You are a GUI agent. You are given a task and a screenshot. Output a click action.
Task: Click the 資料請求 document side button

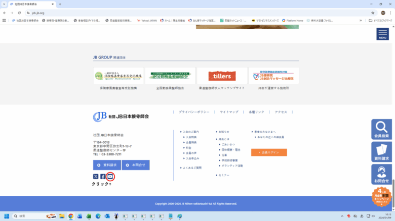click(x=382, y=152)
